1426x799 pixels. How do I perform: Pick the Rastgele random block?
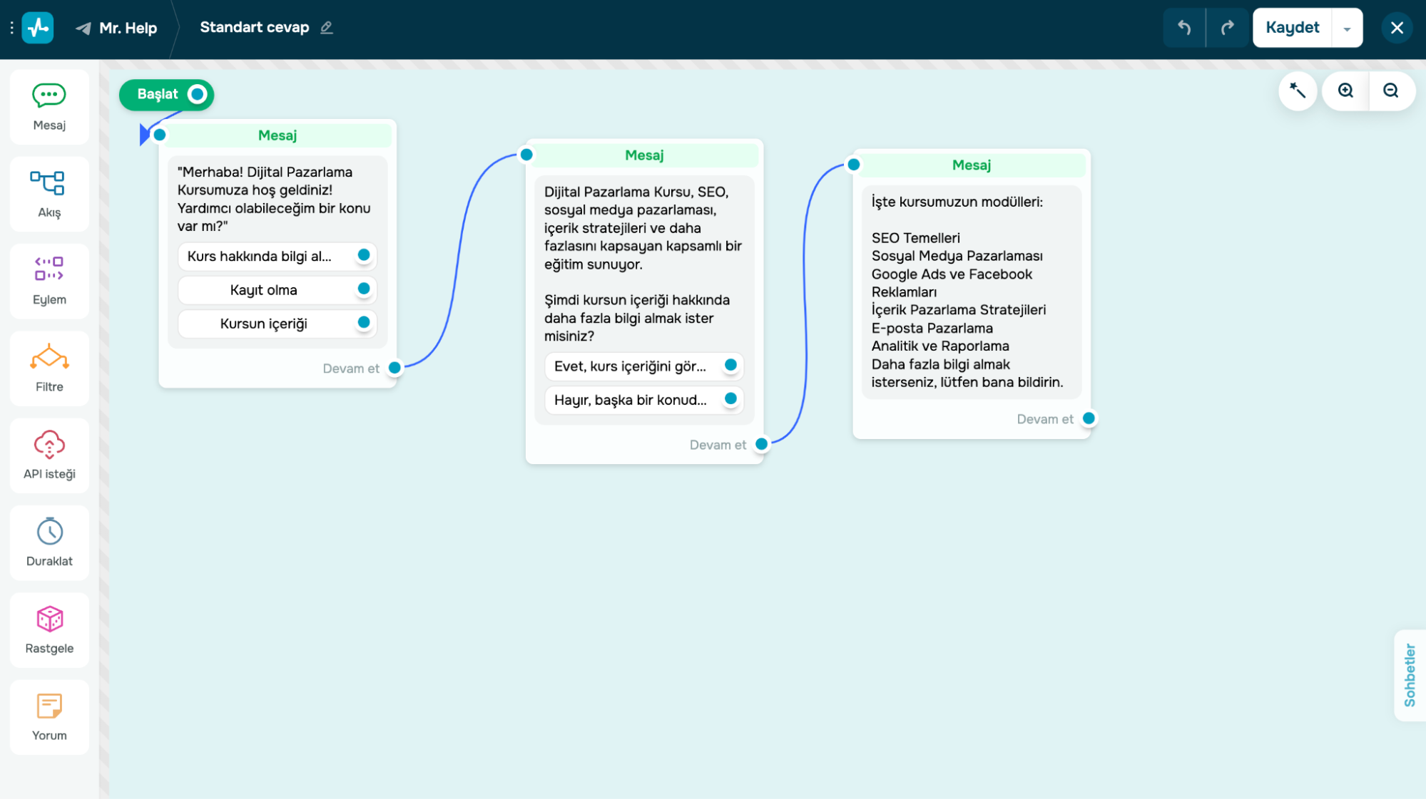[49, 630]
